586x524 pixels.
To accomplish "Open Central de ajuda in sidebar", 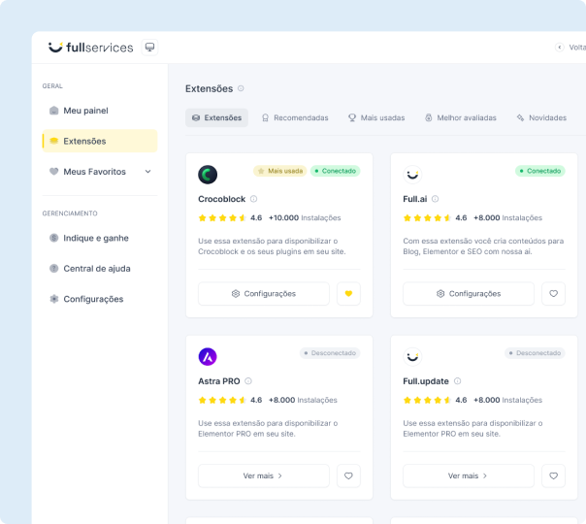I will (x=96, y=269).
